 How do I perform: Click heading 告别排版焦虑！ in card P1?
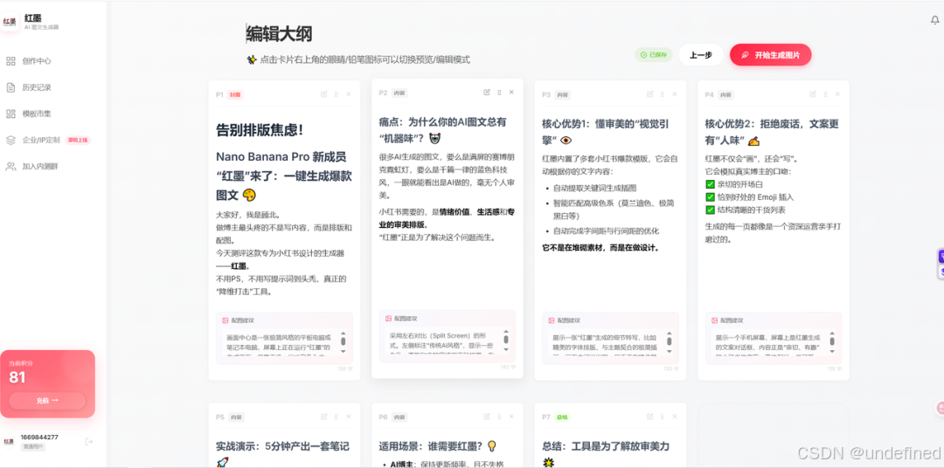coord(260,130)
